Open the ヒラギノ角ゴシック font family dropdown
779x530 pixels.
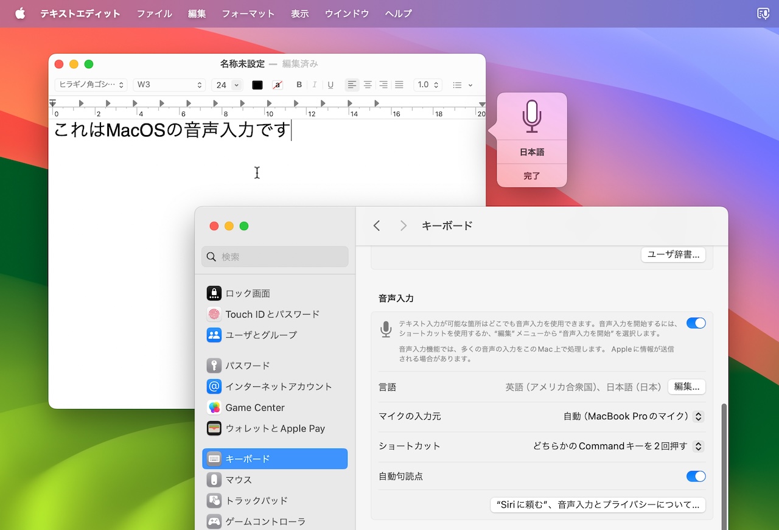tap(91, 85)
